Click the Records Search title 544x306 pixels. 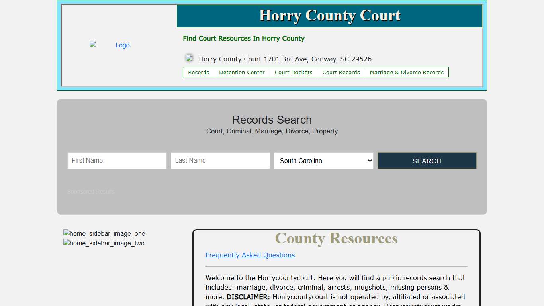[x=272, y=120]
